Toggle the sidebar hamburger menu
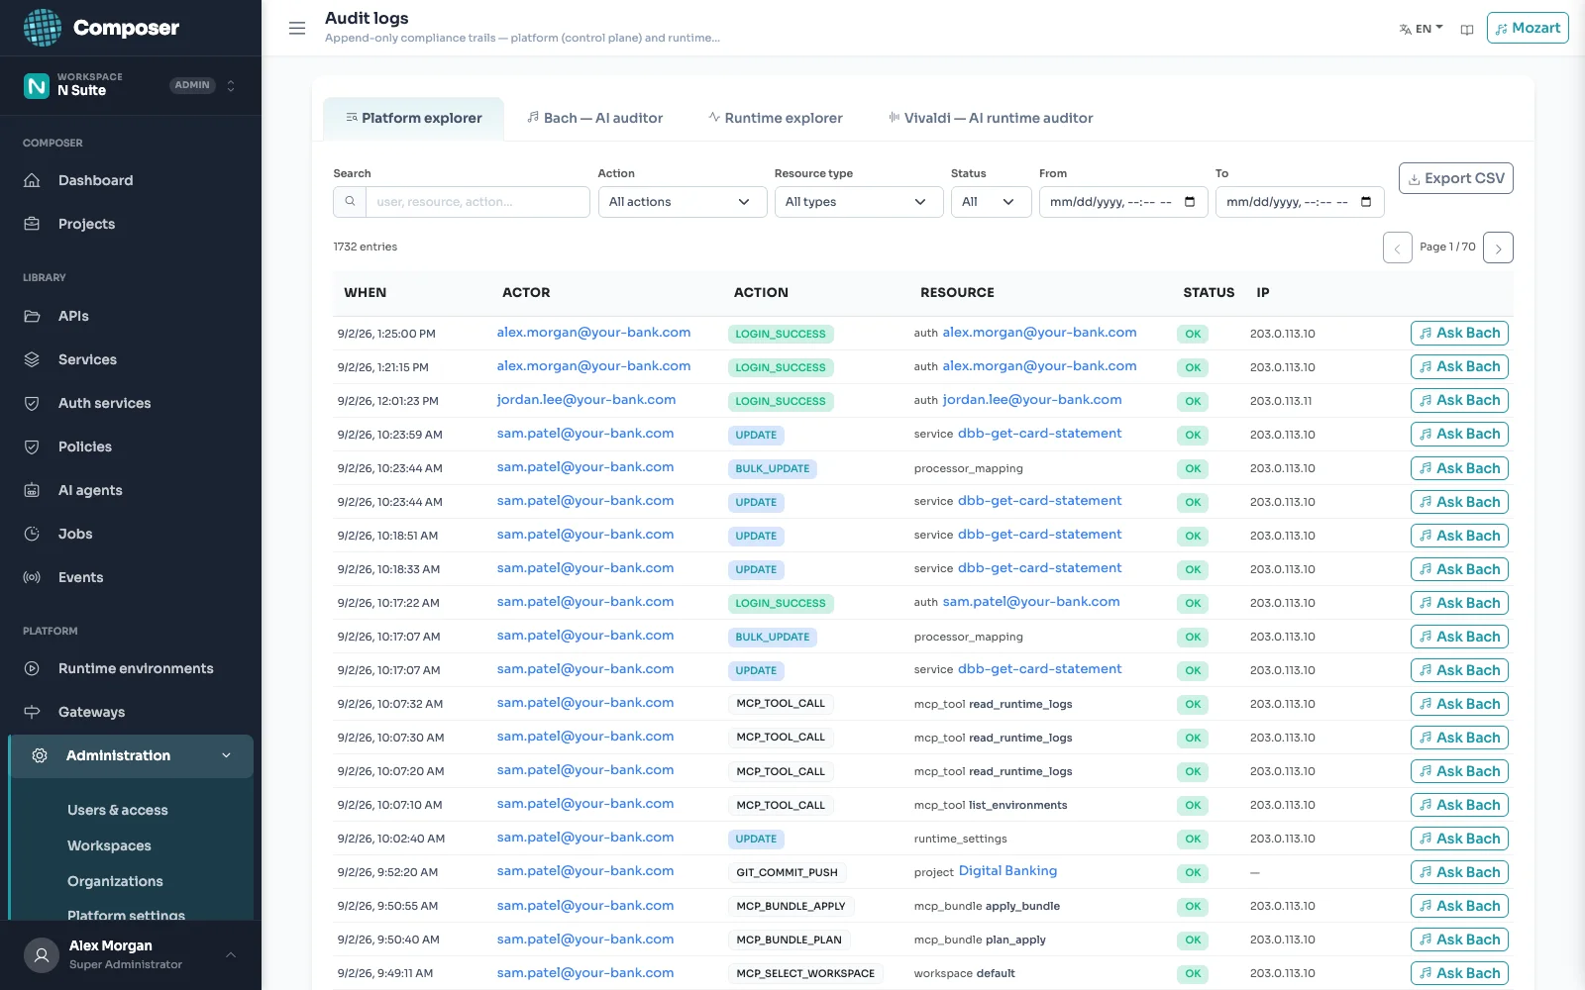The width and height of the screenshot is (1585, 990). (x=297, y=28)
